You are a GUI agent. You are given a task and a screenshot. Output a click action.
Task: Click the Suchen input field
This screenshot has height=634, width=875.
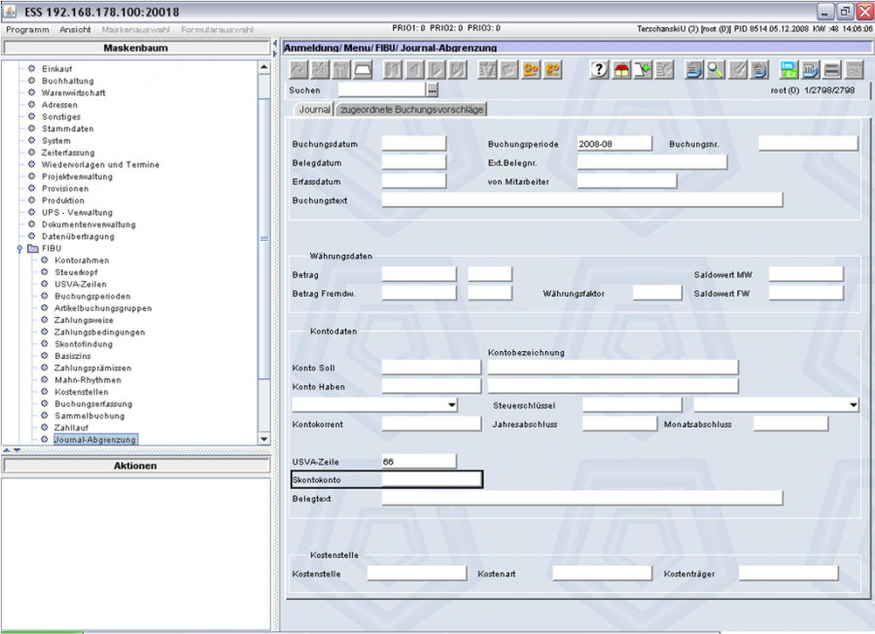tap(382, 89)
